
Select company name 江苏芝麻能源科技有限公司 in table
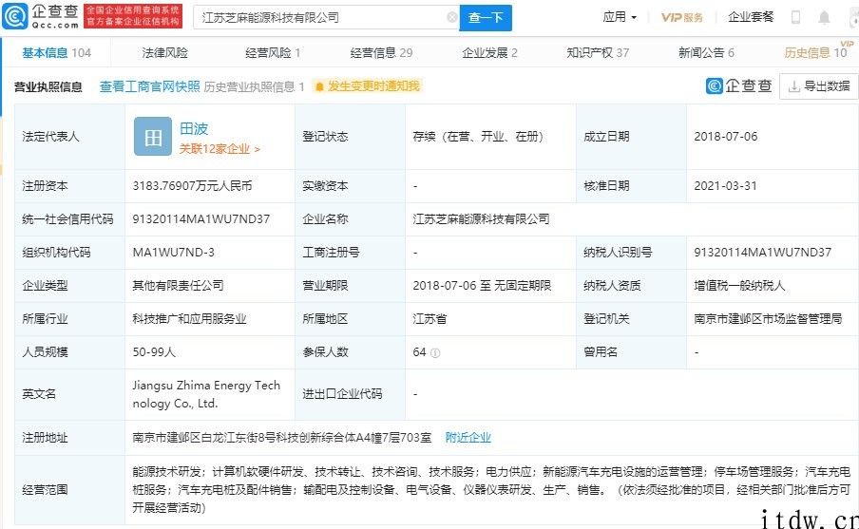point(481,219)
